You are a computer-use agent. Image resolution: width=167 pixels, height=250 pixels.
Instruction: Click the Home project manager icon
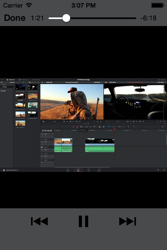point(158,170)
